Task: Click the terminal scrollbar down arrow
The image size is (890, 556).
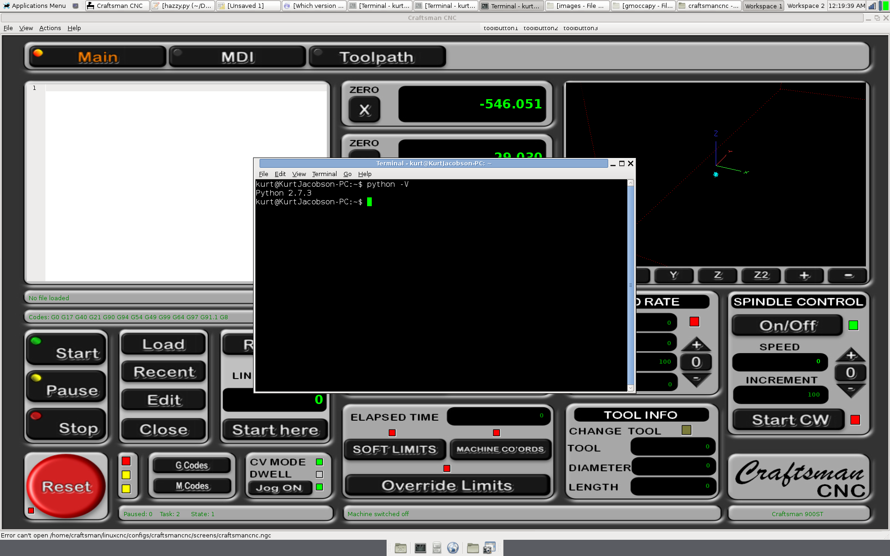Action: [x=630, y=388]
